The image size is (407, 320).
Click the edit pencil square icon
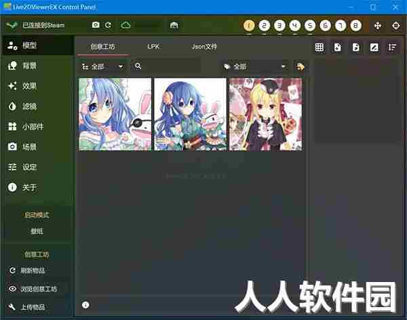374,47
